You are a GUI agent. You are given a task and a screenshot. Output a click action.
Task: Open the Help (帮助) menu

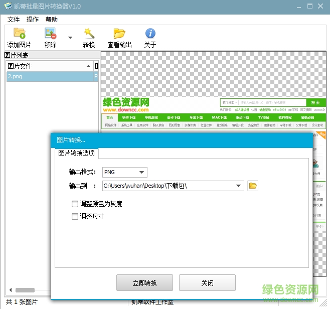(52, 20)
